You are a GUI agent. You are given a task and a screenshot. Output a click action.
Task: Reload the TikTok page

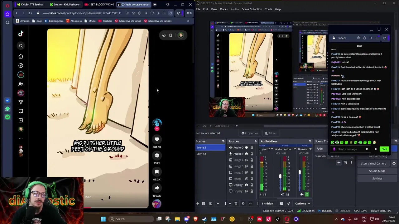[30, 13]
